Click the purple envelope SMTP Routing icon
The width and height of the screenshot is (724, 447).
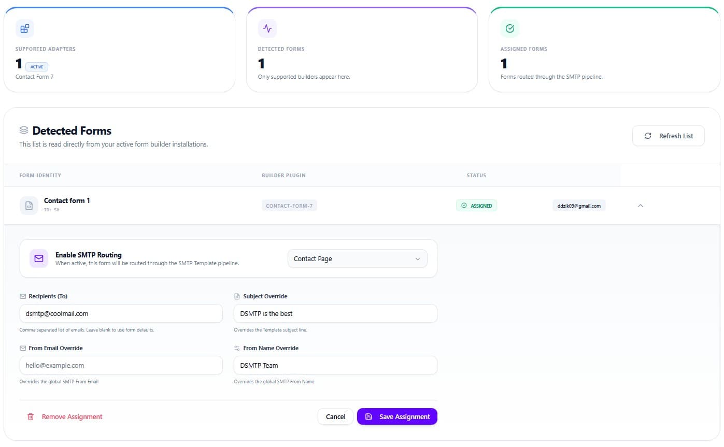click(39, 258)
